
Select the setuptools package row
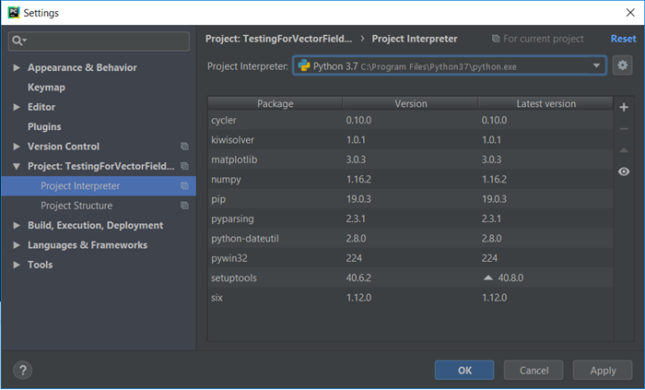[410, 278]
